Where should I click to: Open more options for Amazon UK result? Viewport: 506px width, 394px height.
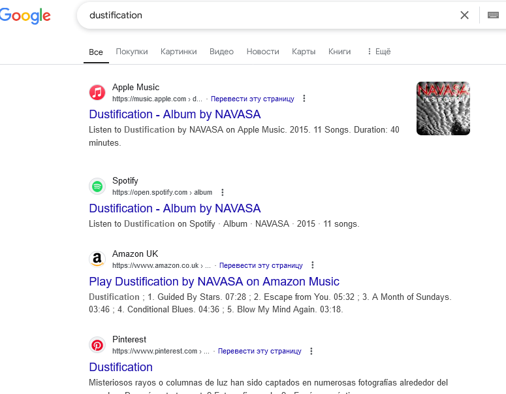pos(312,265)
